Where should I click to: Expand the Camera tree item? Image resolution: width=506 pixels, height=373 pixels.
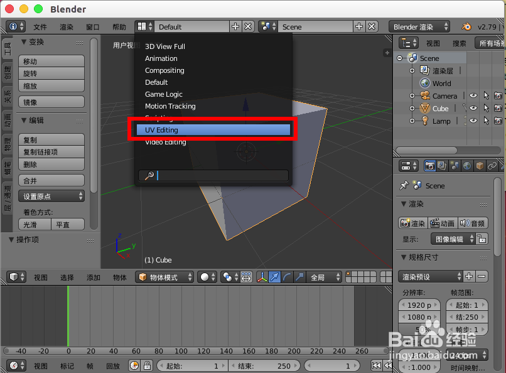click(x=412, y=96)
